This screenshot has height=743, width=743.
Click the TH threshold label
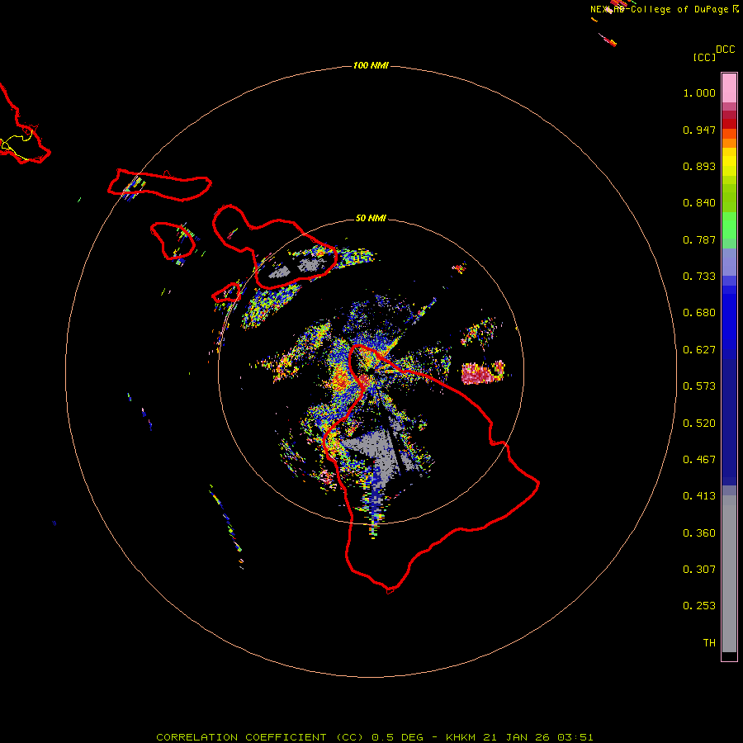tap(709, 643)
